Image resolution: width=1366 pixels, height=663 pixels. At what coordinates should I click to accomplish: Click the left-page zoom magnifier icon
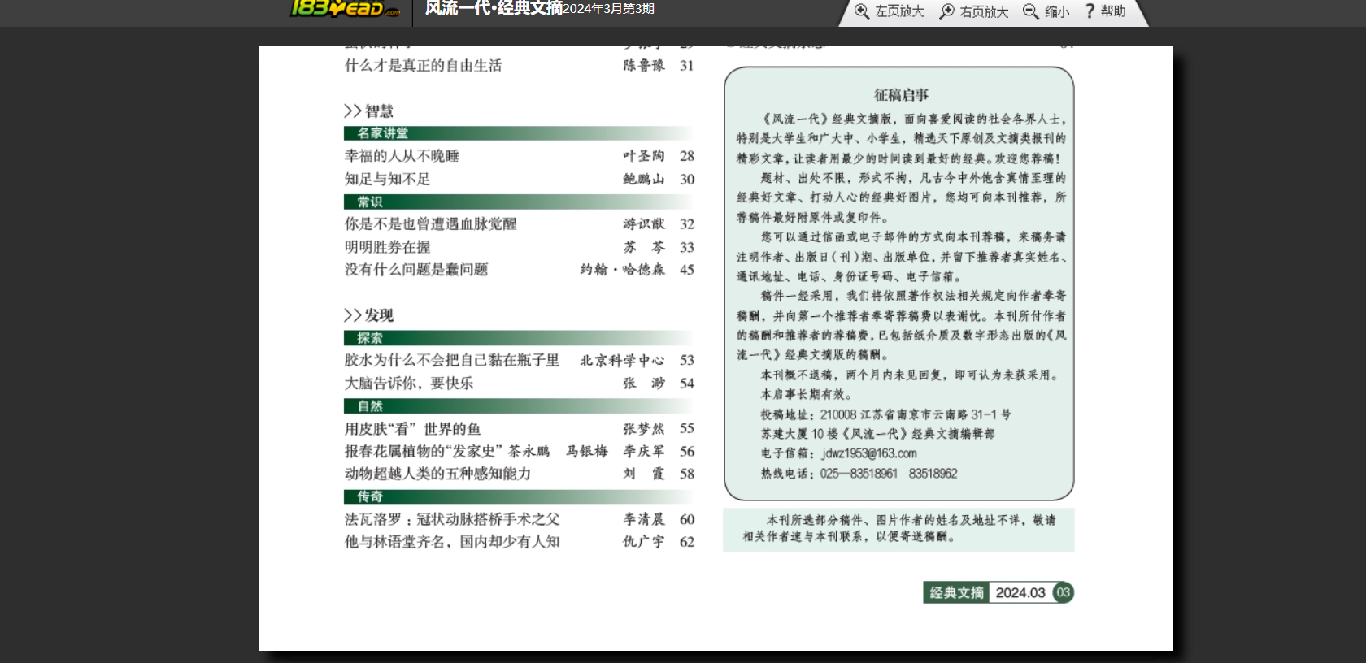coord(862,11)
